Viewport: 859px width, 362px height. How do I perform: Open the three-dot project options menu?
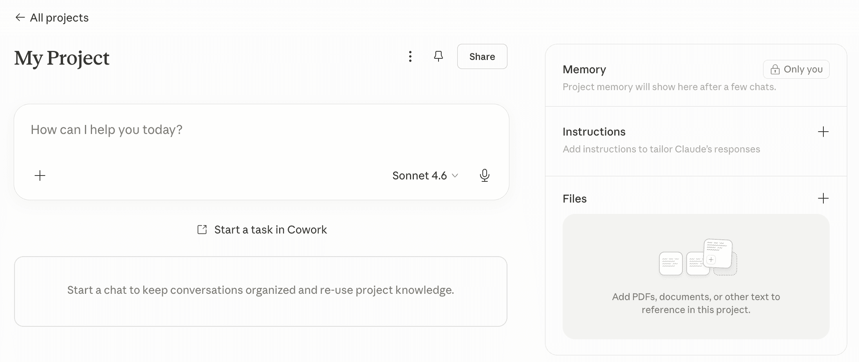(x=410, y=56)
